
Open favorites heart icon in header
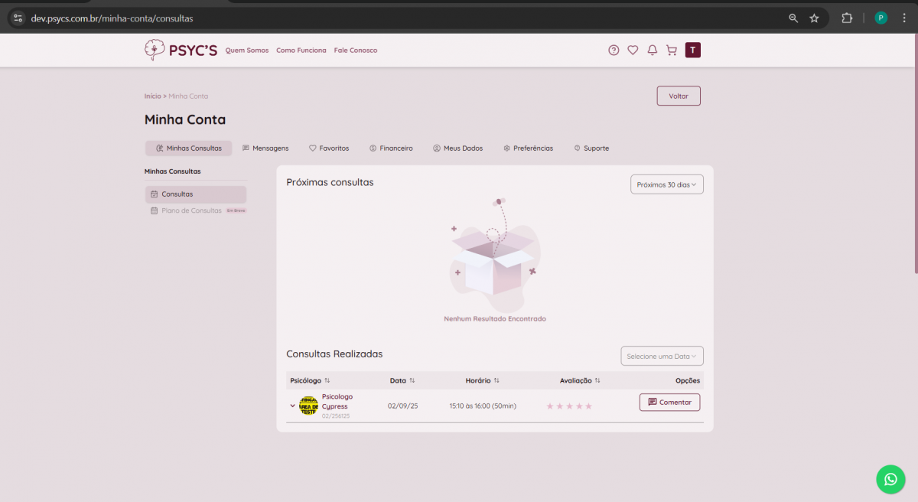point(633,51)
